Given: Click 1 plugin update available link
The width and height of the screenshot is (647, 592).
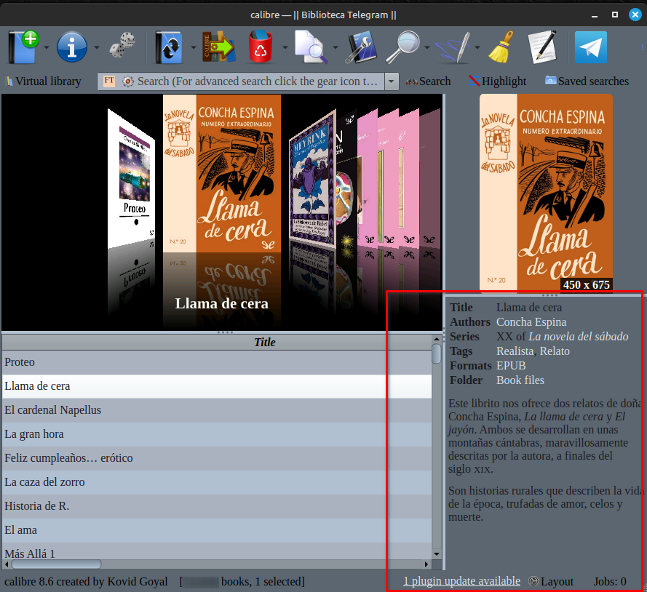Looking at the screenshot, I should (461, 581).
